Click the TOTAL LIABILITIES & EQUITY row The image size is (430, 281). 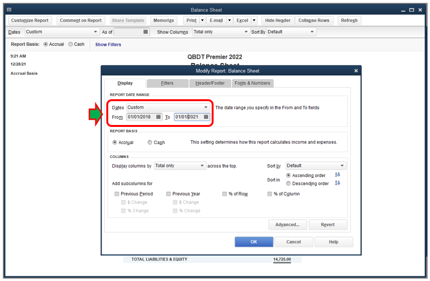tap(213, 260)
